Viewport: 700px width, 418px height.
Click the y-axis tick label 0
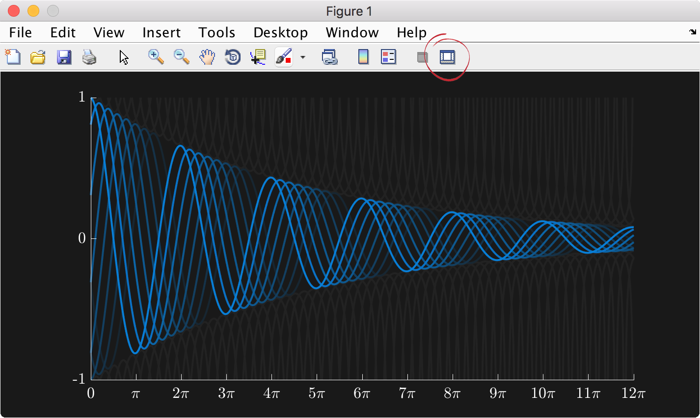pyautogui.click(x=81, y=238)
